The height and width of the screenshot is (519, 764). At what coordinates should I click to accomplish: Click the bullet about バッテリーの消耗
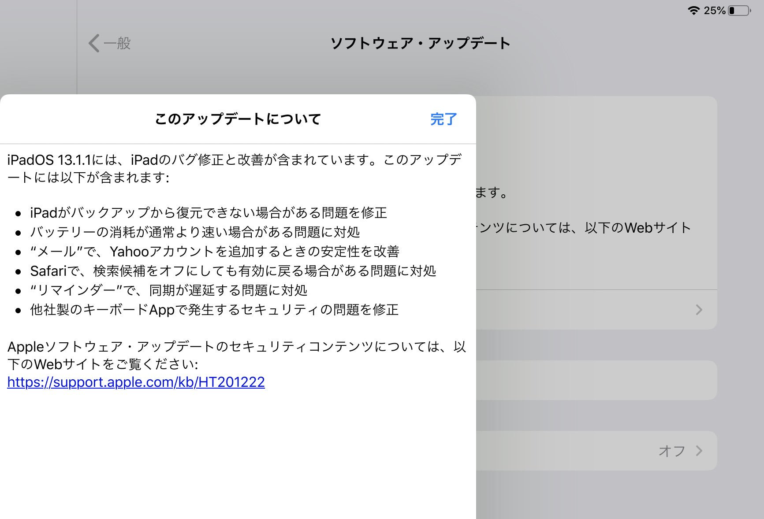pos(195,232)
